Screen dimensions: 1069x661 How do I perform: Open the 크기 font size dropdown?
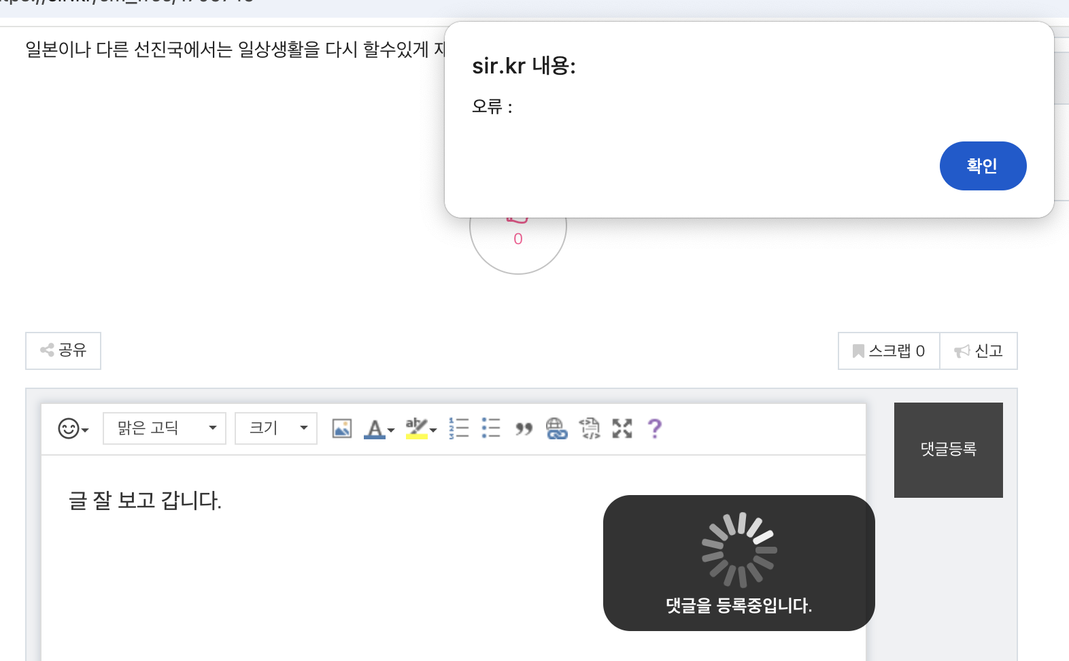tap(275, 428)
